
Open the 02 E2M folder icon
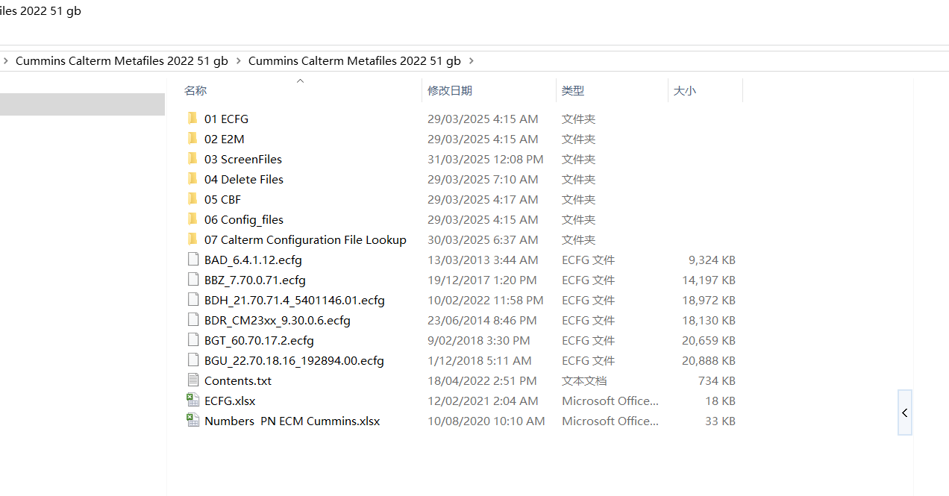tap(193, 139)
